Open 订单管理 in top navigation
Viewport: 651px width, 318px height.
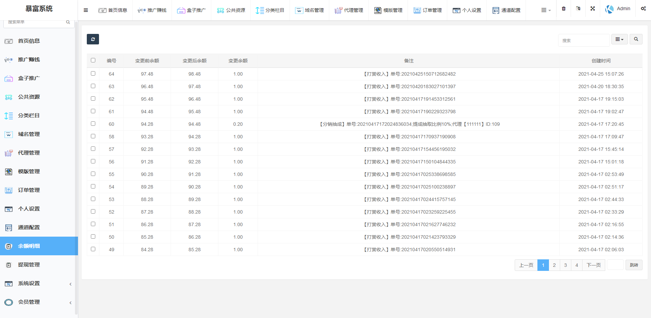428,10
